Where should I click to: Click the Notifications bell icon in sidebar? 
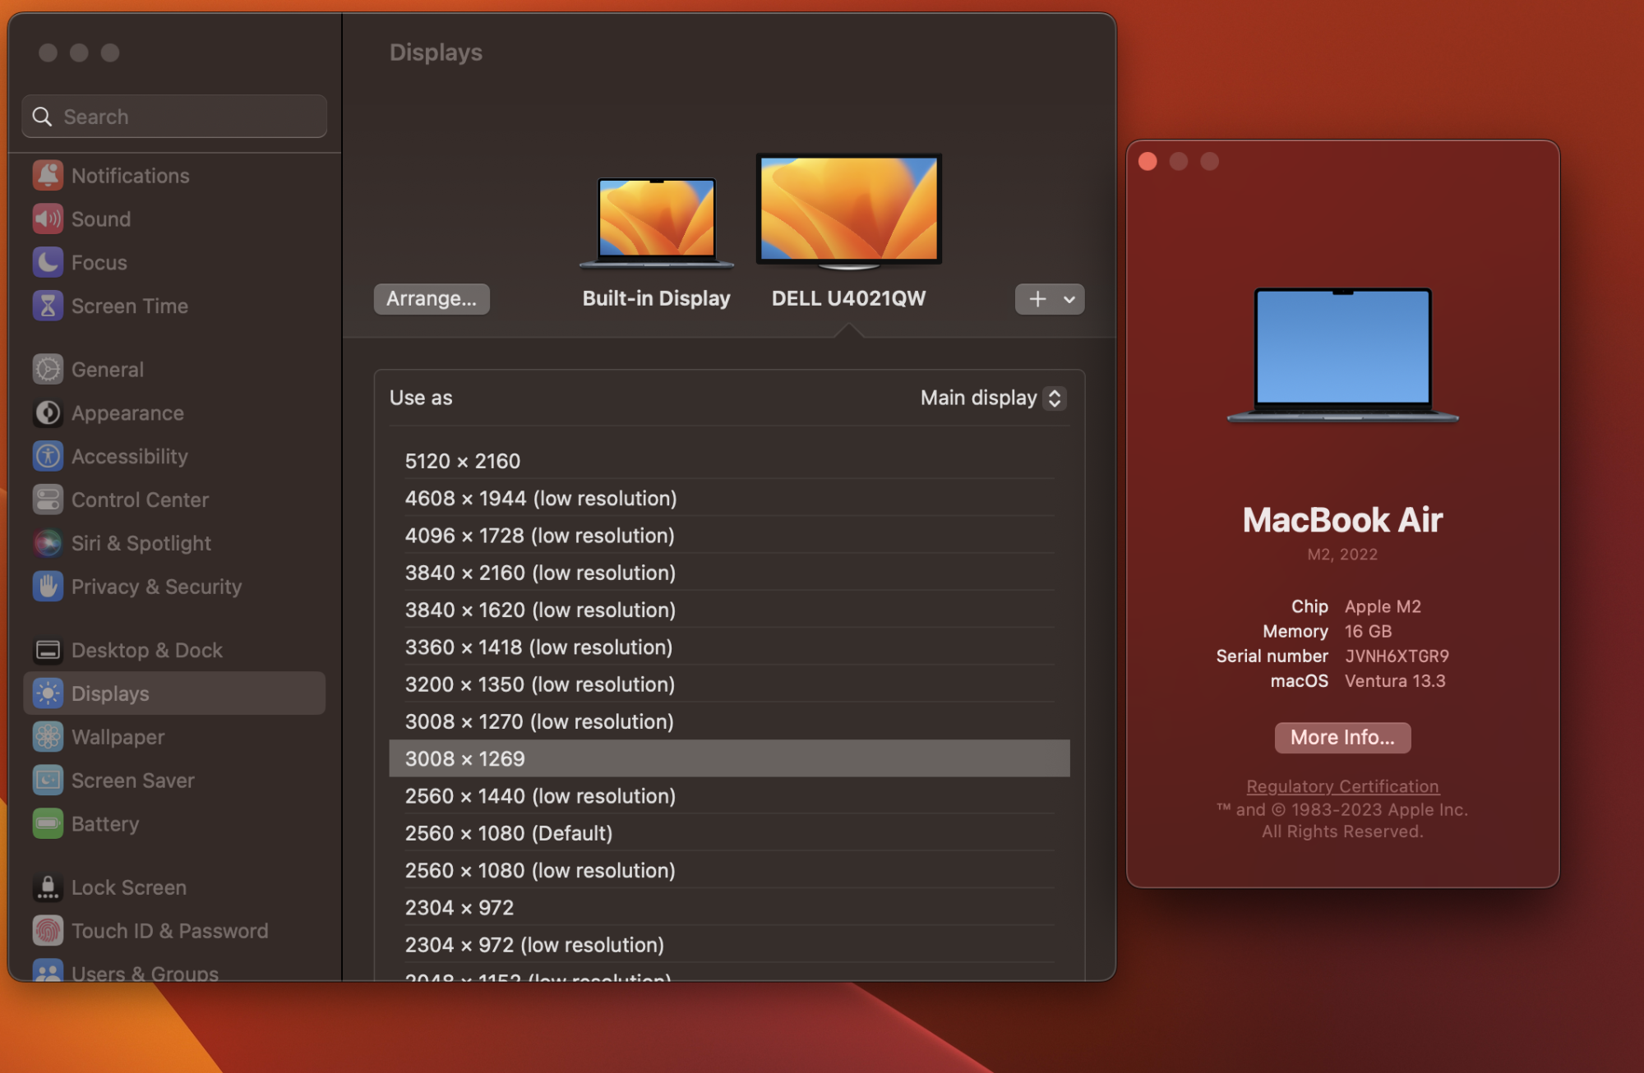click(48, 175)
